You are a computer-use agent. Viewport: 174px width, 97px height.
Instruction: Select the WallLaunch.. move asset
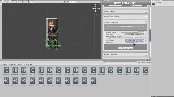tap(93, 81)
